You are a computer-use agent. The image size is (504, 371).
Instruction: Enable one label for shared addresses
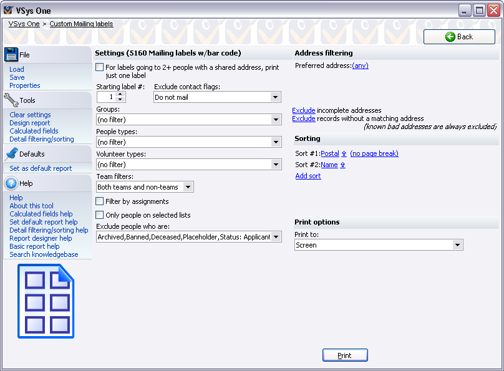(100, 67)
